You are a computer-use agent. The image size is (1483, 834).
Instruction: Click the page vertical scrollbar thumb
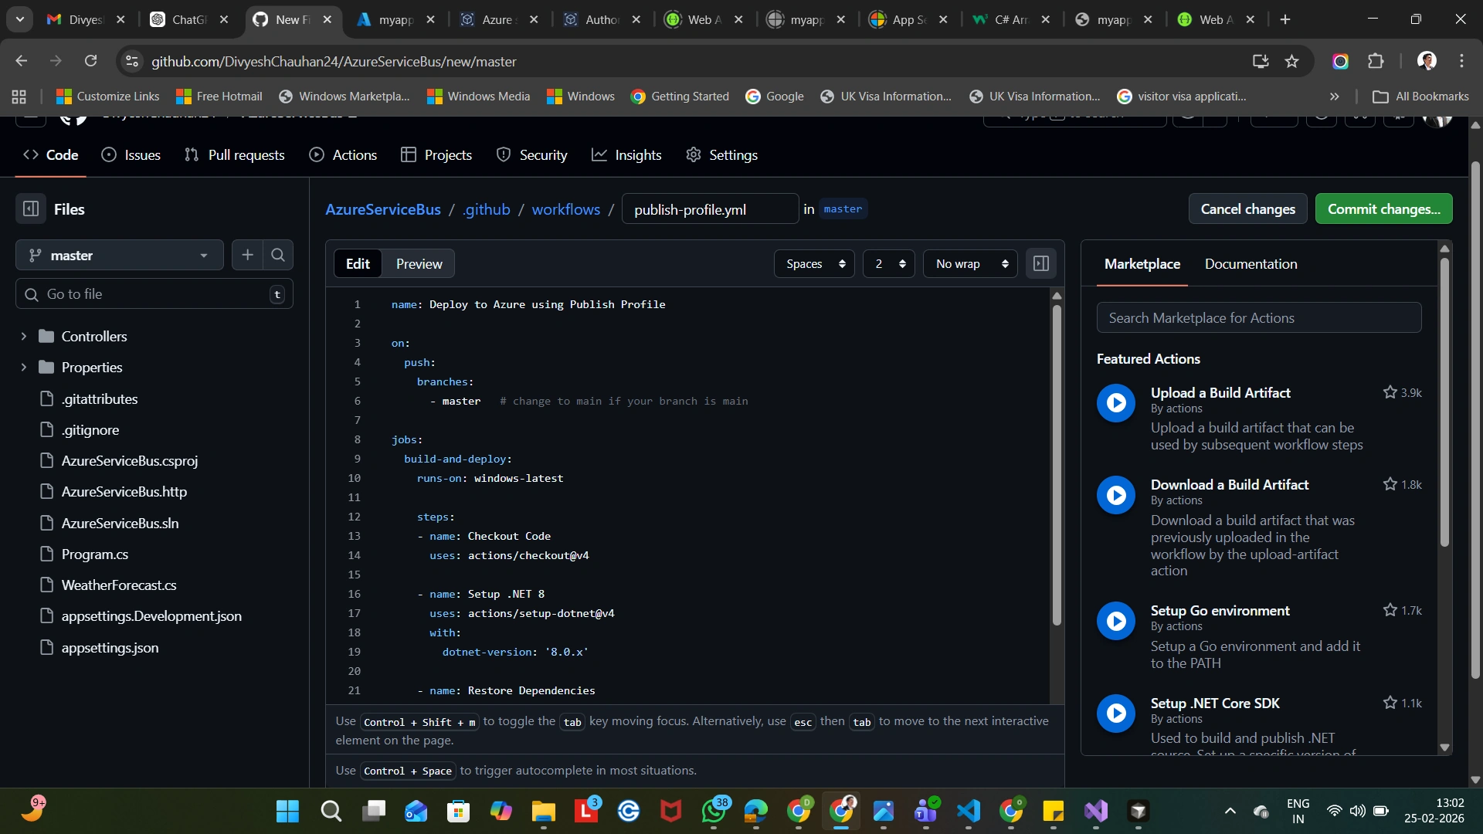(1475, 421)
